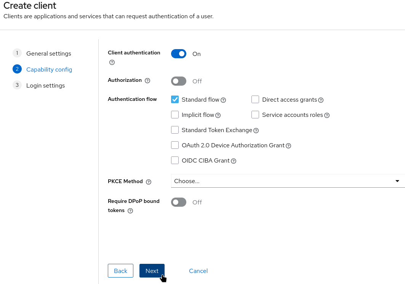
Task: Open help tooltip next to Authorization
Action: coord(148,81)
